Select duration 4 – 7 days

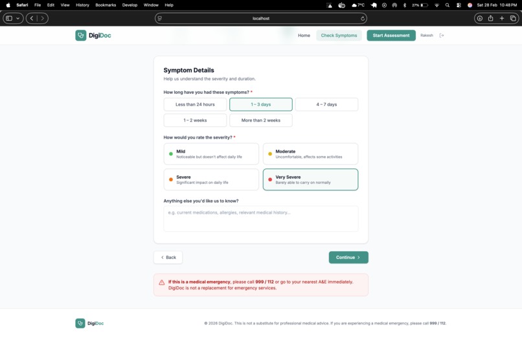(326, 104)
